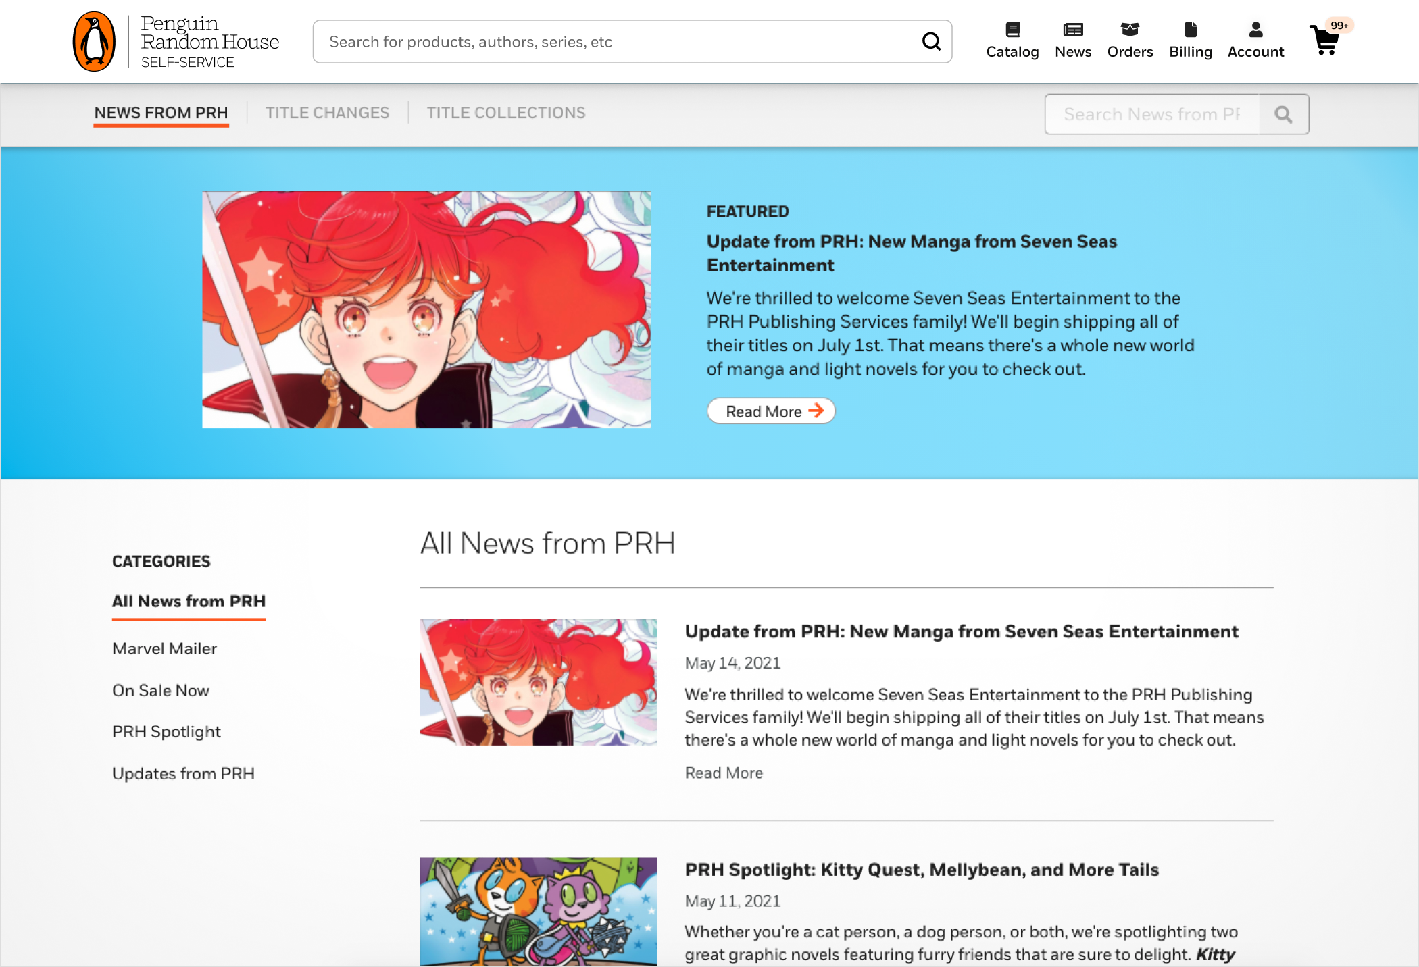Switch to the NEWS FROM PRH tab
1419x967 pixels.
click(x=161, y=113)
